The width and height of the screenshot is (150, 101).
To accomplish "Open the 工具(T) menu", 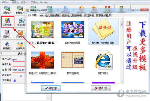I will click(x=34, y=2).
